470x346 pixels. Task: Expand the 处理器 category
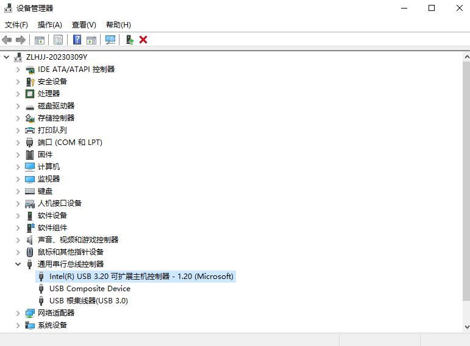(18, 94)
